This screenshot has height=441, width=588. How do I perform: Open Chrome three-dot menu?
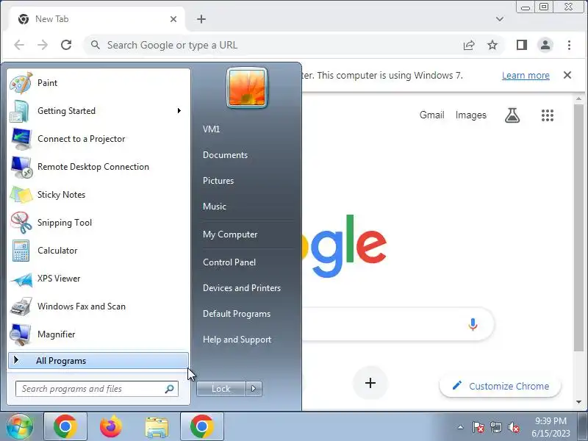coord(569,45)
